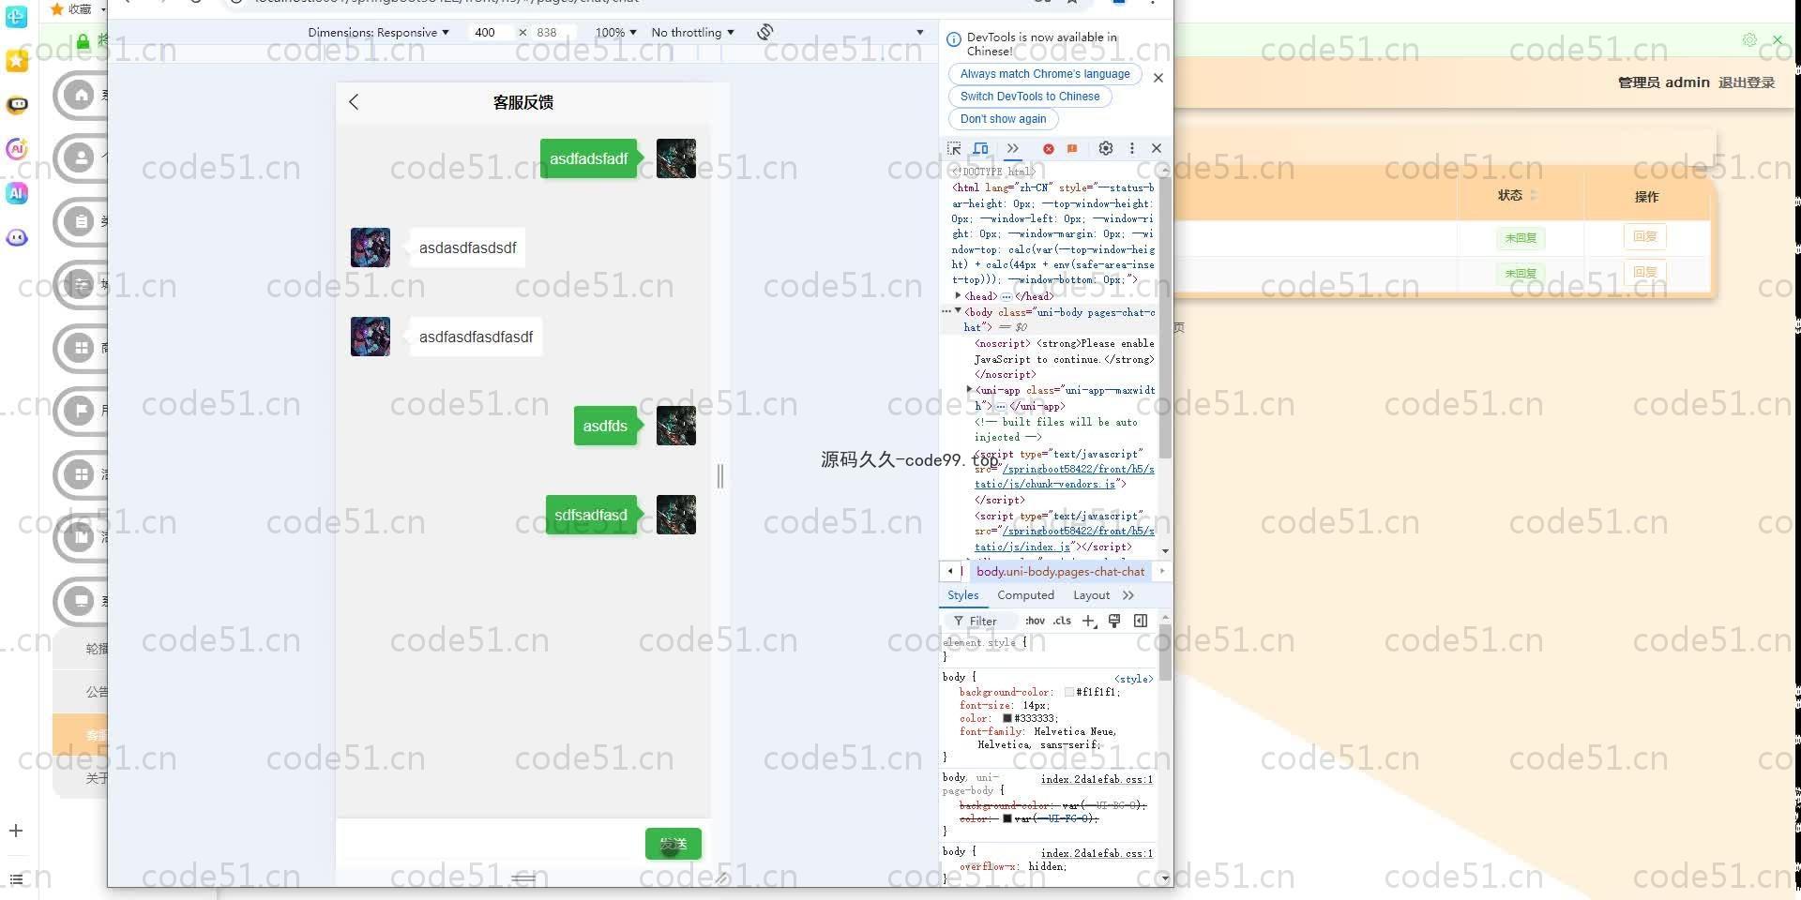Click avatar beside 'asdasdfasdsdf' message
1801x900 pixels.
371,247
